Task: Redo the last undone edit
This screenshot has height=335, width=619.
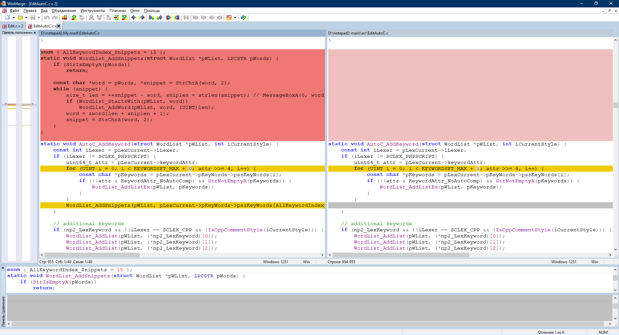Action: point(55,18)
